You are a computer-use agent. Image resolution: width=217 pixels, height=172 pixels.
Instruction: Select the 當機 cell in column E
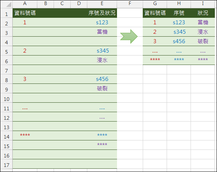tap(102, 32)
